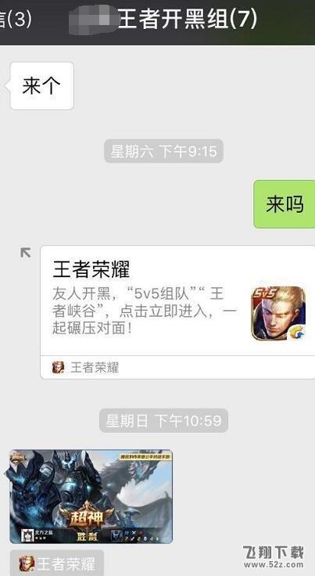
Task: Select the green 来吗 message bubble
Action: [x=285, y=204]
